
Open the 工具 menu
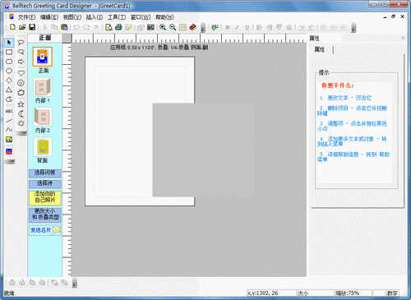117,17
